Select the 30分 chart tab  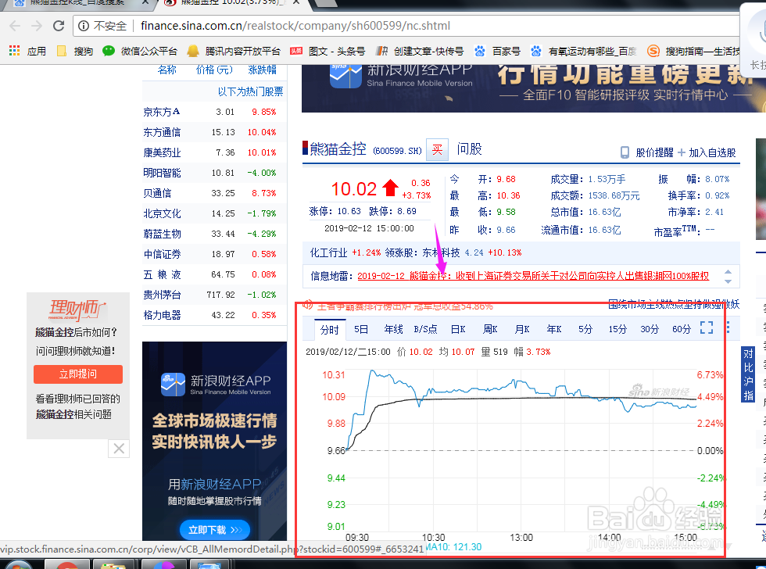coord(650,329)
